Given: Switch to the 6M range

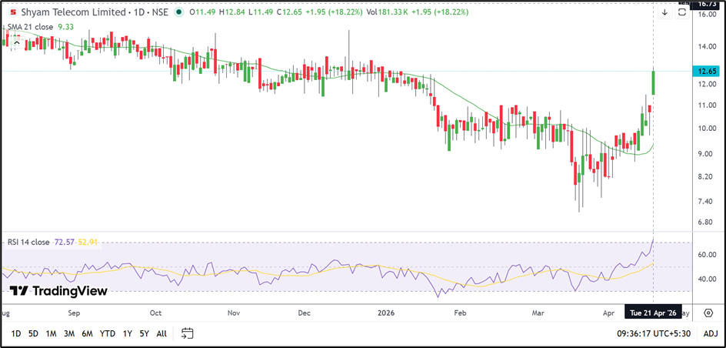Looking at the screenshot, I should pyautogui.click(x=88, y=333).
